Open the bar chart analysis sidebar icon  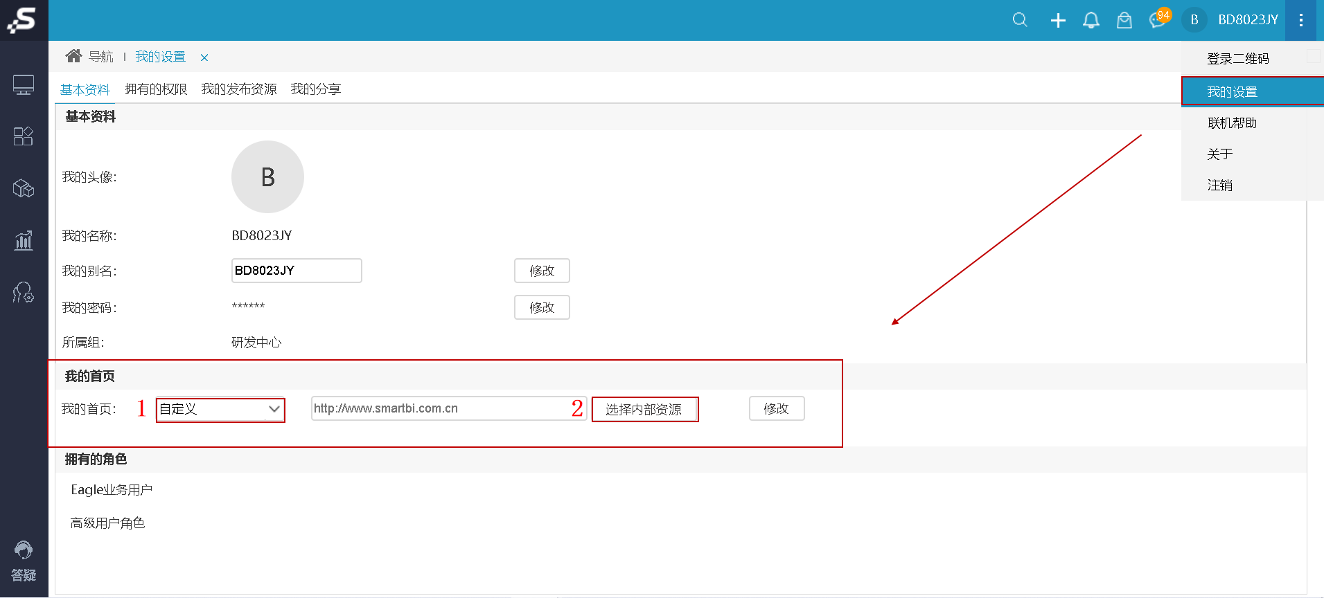[24, 240]
